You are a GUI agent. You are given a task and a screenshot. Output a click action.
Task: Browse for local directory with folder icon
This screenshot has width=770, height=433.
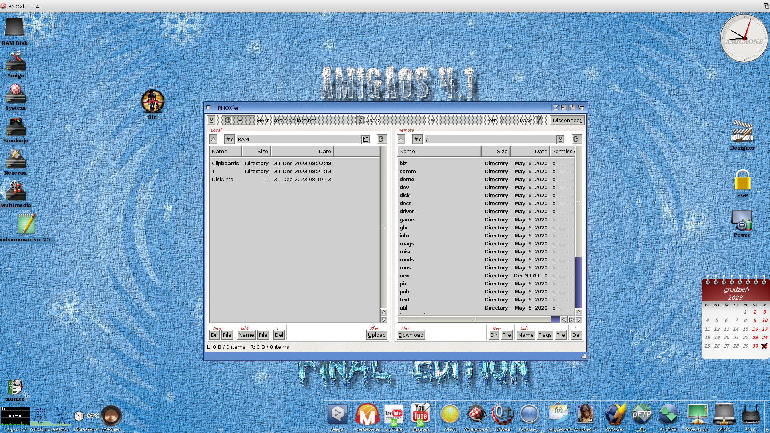point(366,139)
